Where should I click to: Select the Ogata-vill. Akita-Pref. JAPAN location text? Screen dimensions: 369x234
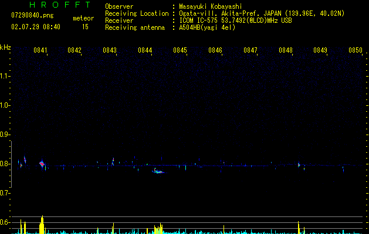262,13
